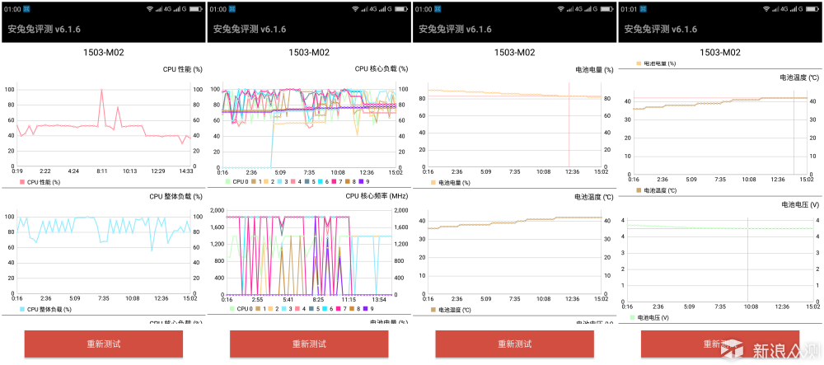Select swatch 4 in CPU 核心频率 legend

pyautogui.click(x=297, y=308)
